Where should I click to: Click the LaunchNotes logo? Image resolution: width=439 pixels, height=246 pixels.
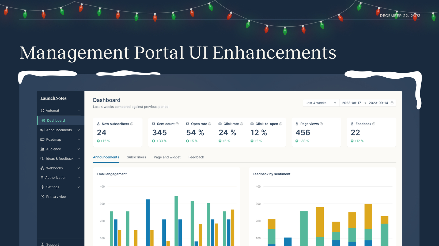(x=54, y=98)
